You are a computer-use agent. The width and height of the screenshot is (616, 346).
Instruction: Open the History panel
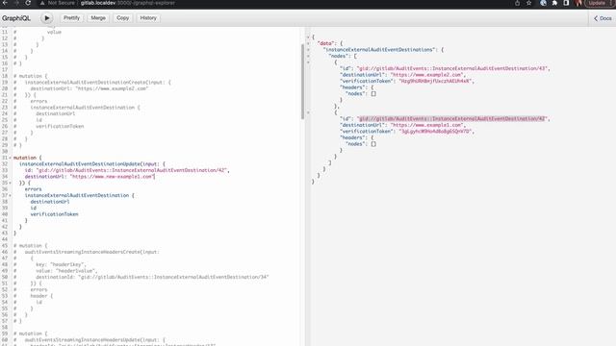pos(148,18)
